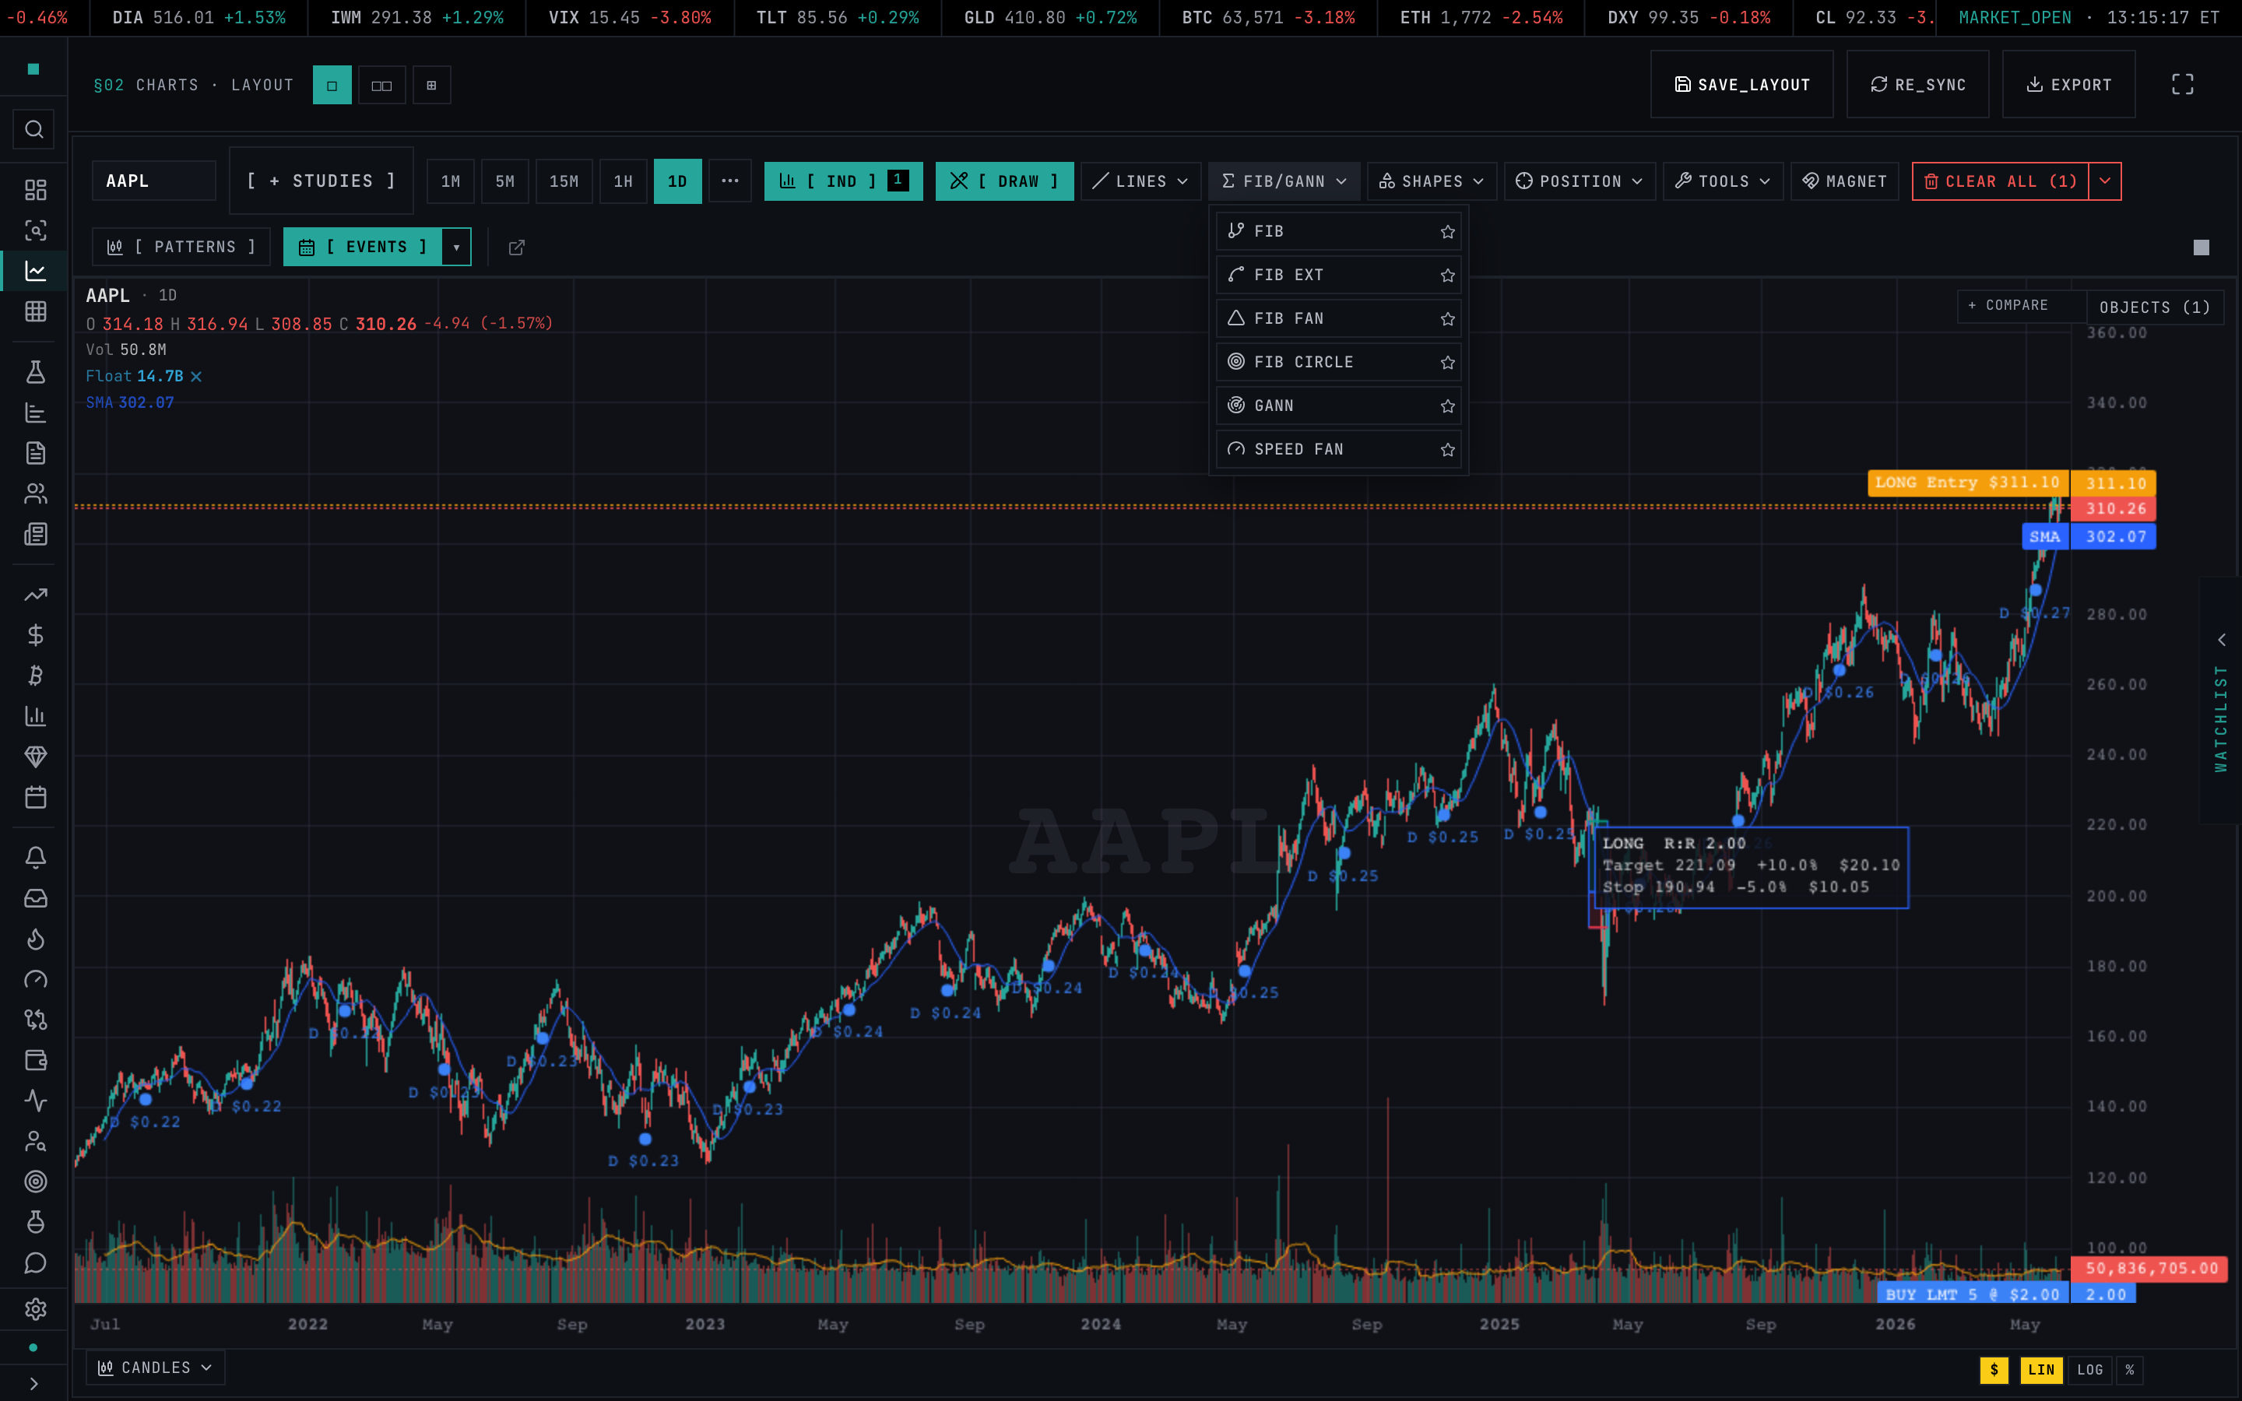The image size is (2242, 1401).
Task: Open the lab flask sidebar icon
Action: point(35,373)
